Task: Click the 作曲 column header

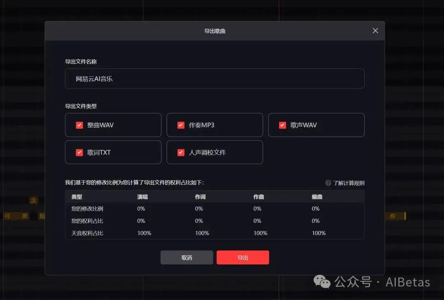Action: [x=259, y=197]
